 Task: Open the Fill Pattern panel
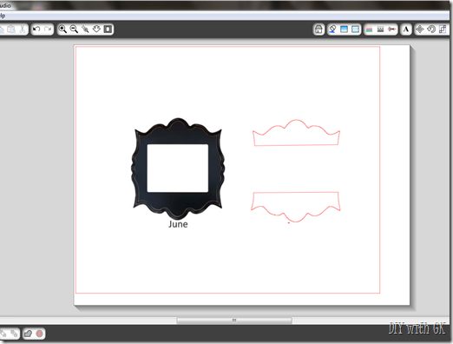click(355, 30)
